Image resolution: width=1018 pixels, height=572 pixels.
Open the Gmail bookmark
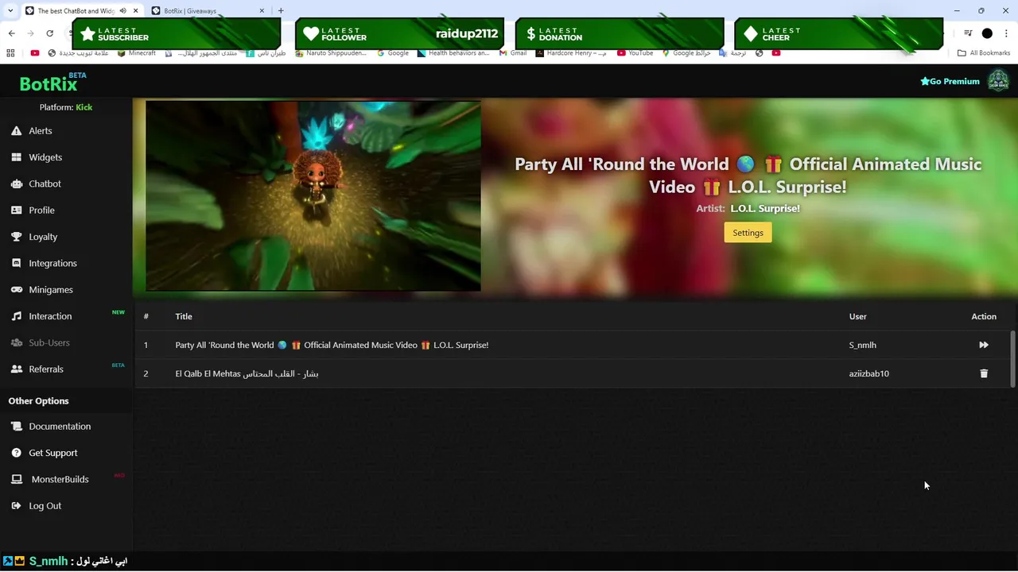point(513,53)
